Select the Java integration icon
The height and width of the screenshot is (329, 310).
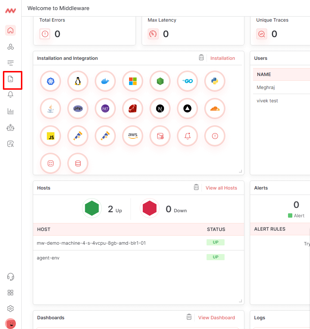[x=50, y=108]
